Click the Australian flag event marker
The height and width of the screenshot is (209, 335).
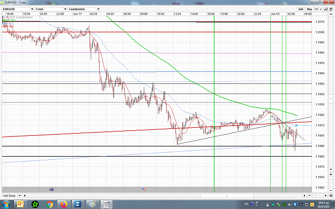coord(51,189)
